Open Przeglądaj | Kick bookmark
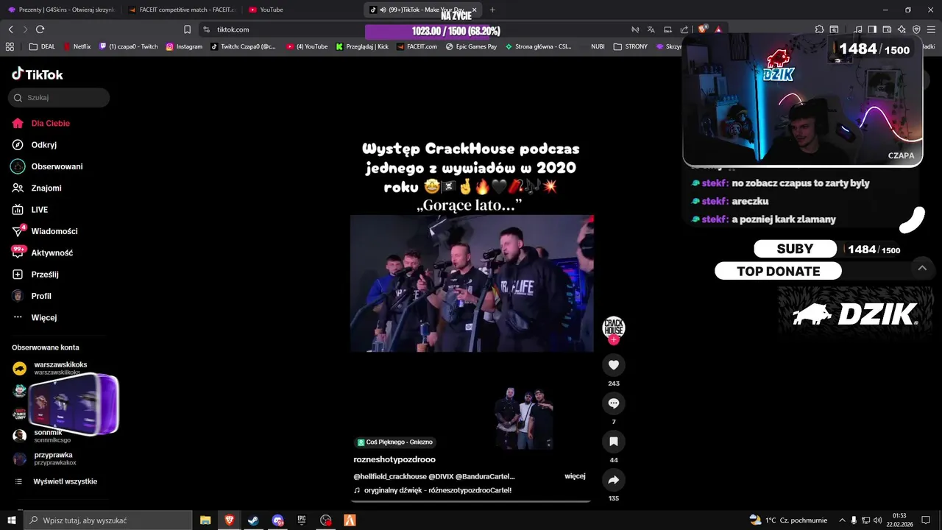The height and width of the screenshot is (530, 942). [x=362, y=46]
